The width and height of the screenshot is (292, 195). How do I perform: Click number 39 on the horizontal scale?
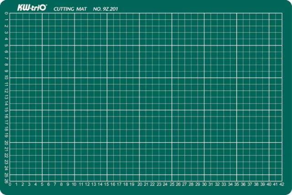coord(263,184)
